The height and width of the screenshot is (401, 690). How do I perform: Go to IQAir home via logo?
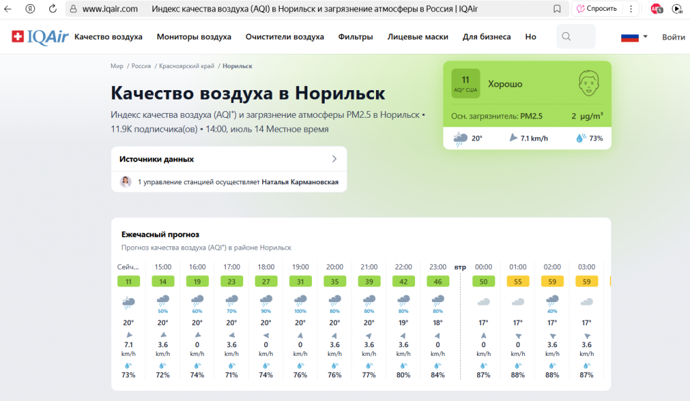pos(40,37)
